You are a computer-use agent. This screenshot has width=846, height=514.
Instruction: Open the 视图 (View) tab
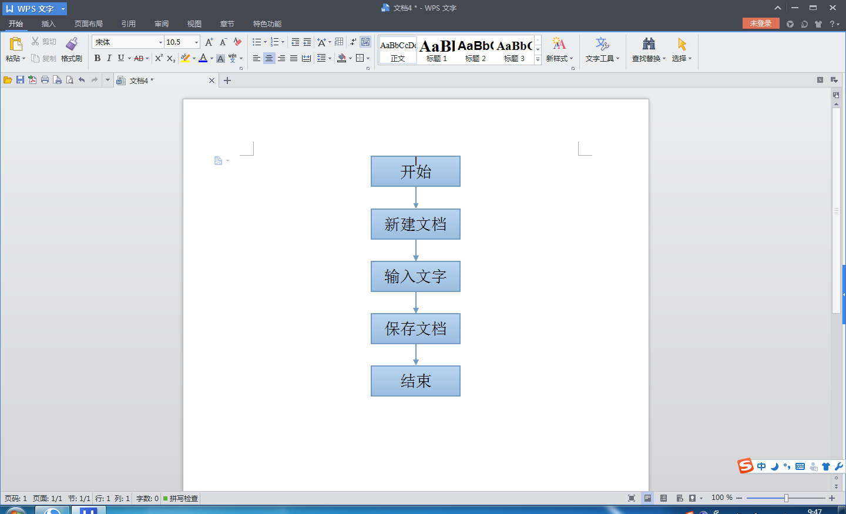tap(194, 24)
